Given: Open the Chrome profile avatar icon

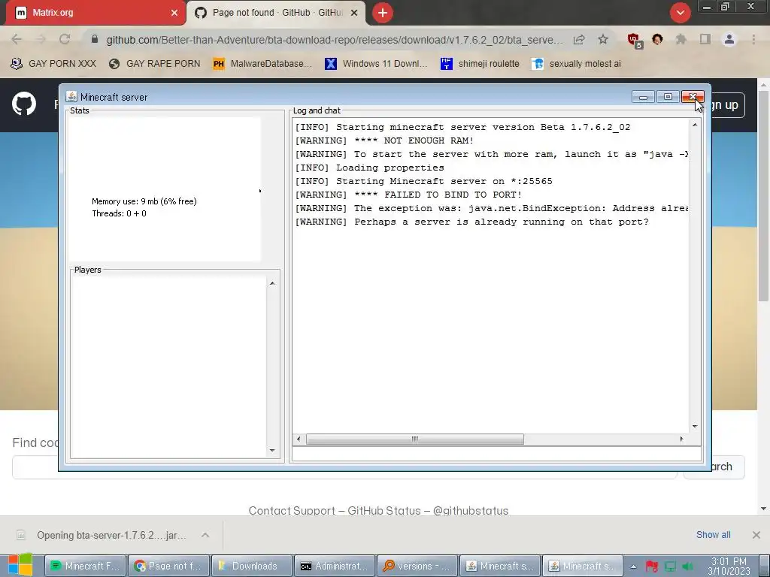Looking at the screenshot, I should click(729, 39).
